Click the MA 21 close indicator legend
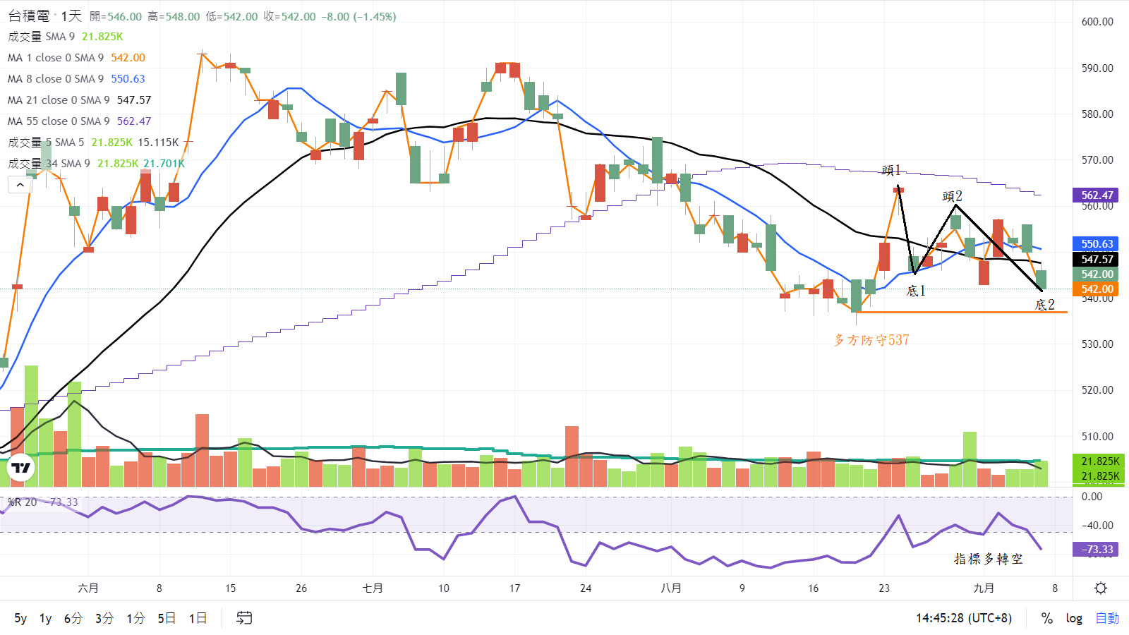This screenshot has height=635, width=1129. pos(59,100)
